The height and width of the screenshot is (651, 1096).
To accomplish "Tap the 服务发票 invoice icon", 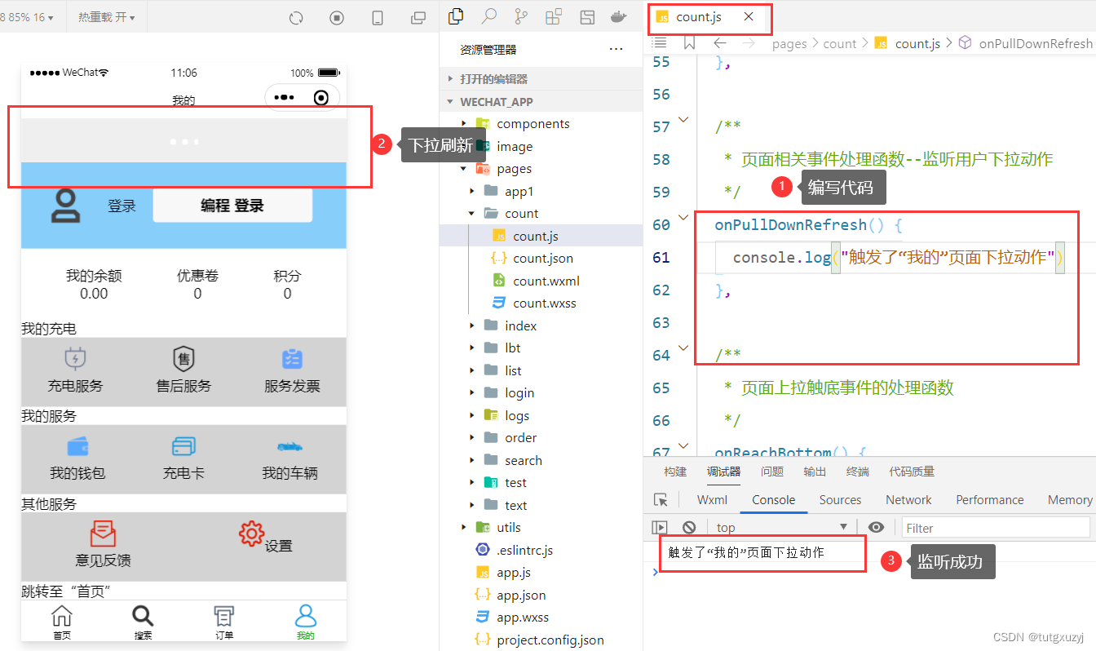I will 292,359.
